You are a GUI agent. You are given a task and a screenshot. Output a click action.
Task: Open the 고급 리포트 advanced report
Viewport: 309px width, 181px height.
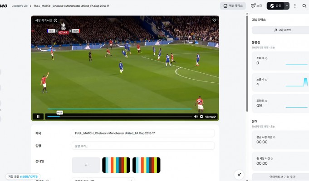282,30
